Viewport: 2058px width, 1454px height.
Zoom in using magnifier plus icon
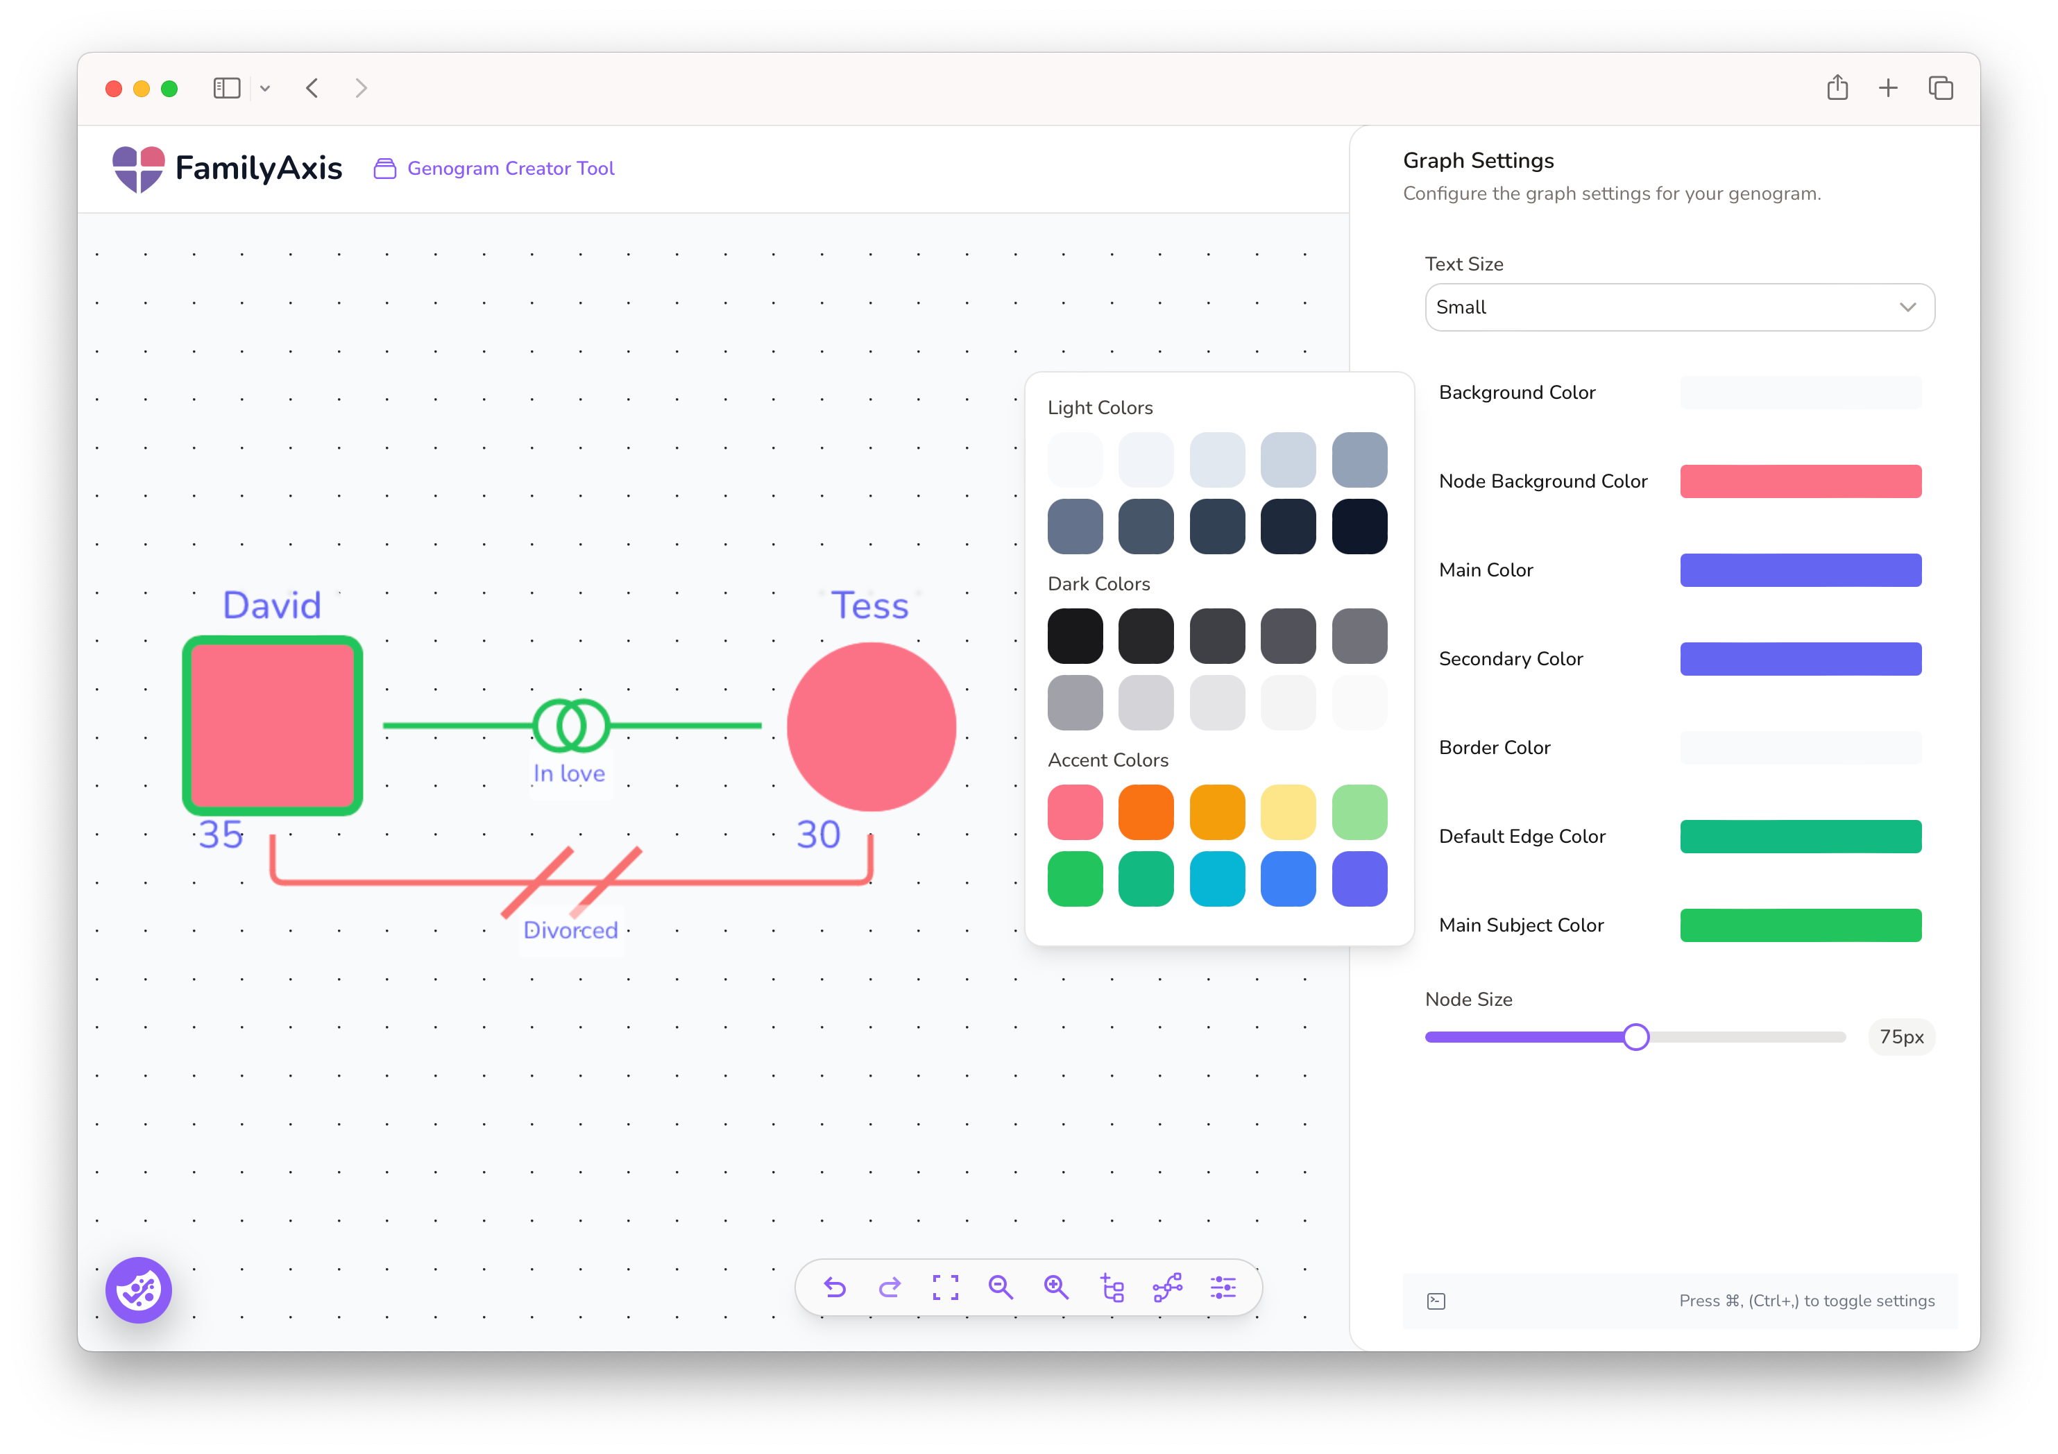coord(1056,1288)
